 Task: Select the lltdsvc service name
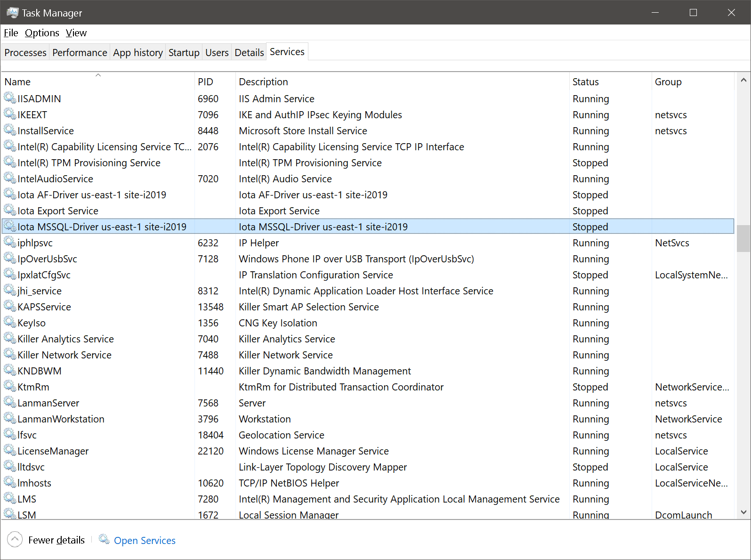(31, 467)
